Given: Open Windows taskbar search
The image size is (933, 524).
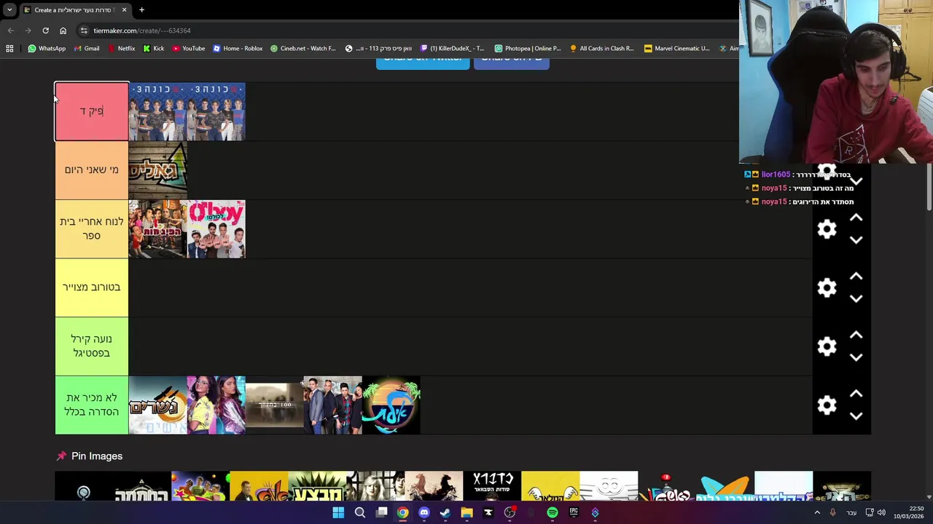Looking at the screenshot, I should [360, 513].
